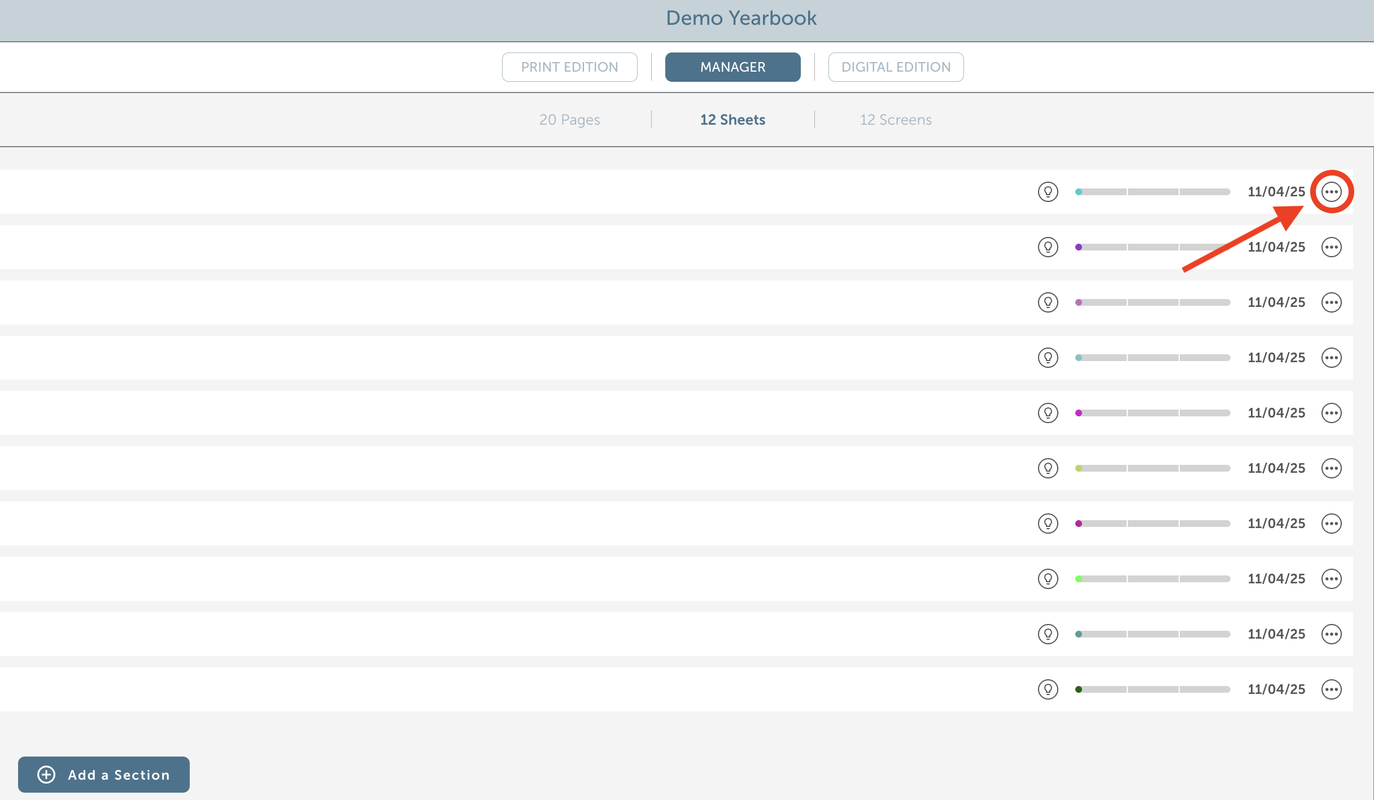Open more options for the pale orchid-dot row
Viewport: 1374px width, 800px height.
[1331, 302]
